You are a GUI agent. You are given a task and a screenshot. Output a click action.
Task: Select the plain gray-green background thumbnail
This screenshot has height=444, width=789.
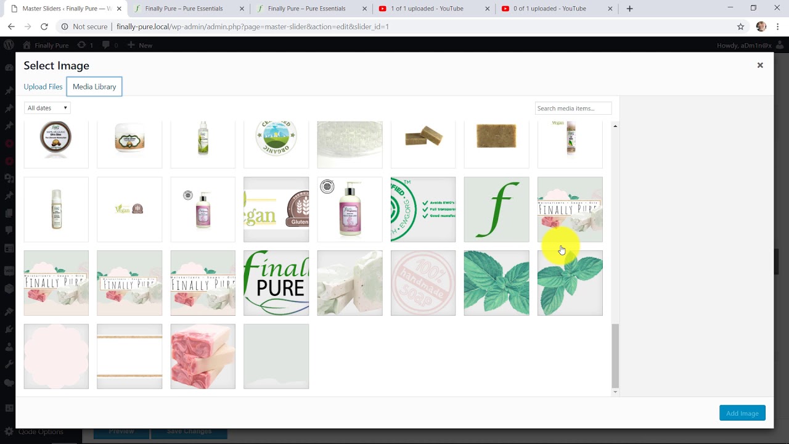[x=276, y=356]
